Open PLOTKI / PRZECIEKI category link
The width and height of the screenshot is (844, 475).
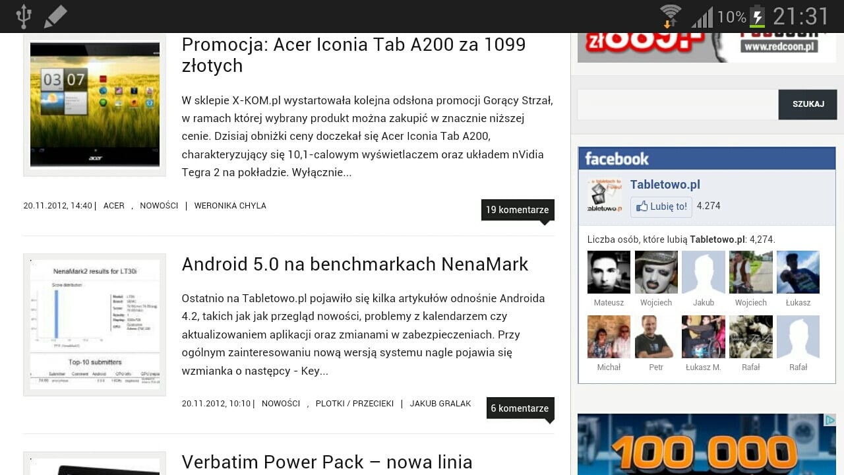click(x=355, y=404)
